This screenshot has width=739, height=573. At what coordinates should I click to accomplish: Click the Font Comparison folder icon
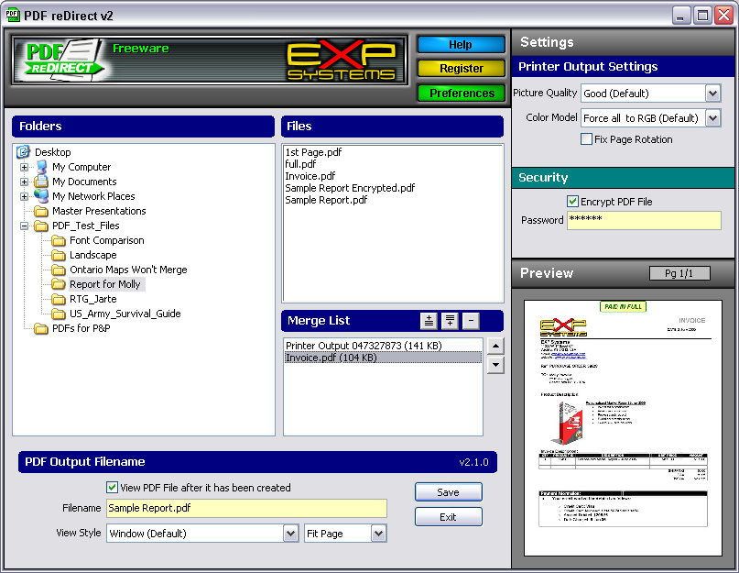tap(59, 240)
